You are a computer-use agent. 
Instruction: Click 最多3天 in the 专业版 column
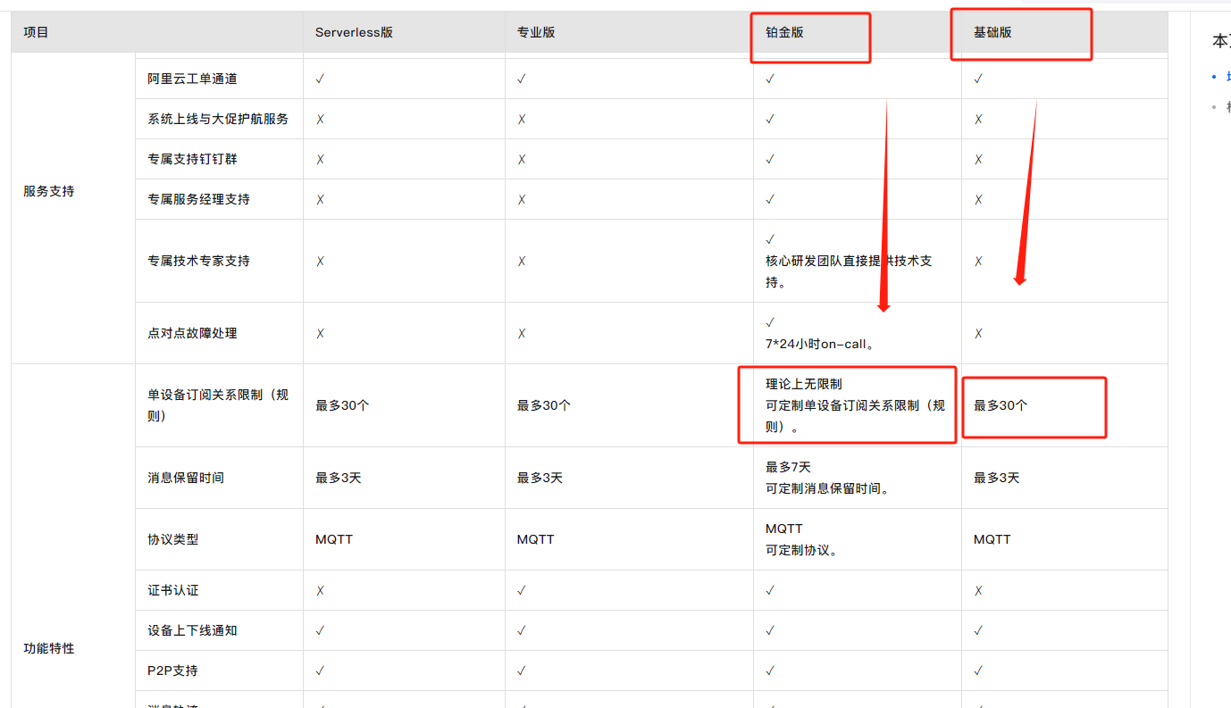[540, 478]
